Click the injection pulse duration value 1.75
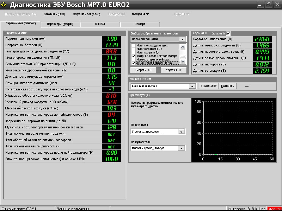The width and height of the screenshot is (282, 211). [x=111, y=77]
